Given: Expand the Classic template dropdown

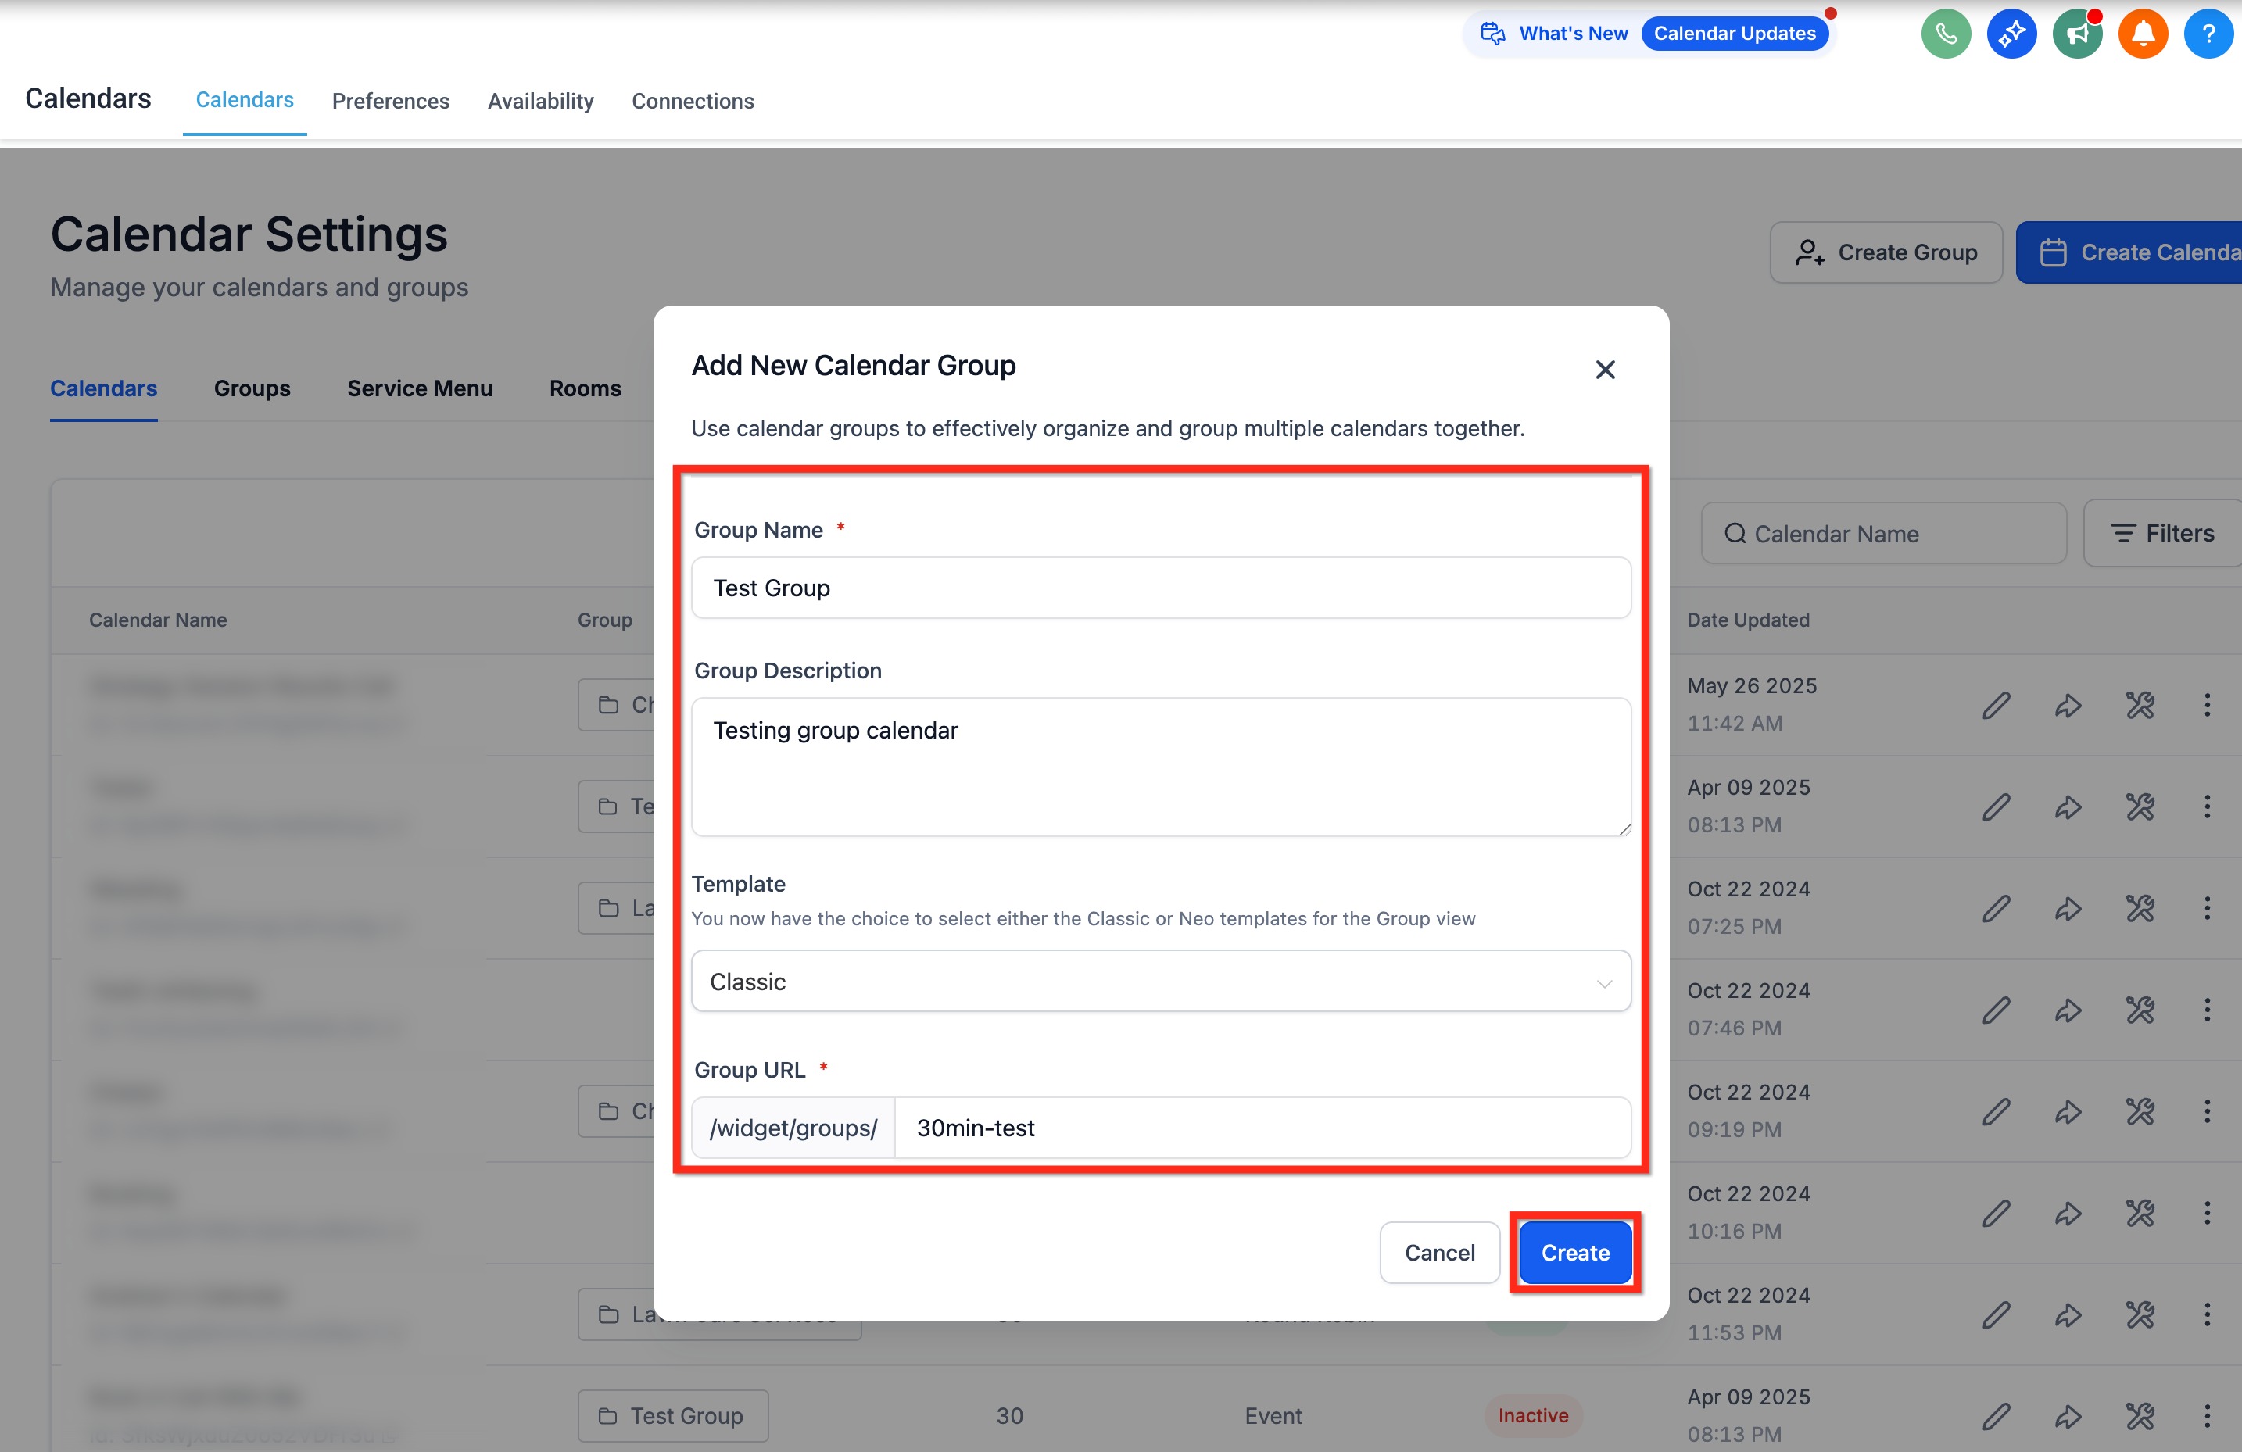Looking at the screenshot, I should (1159, 982).
